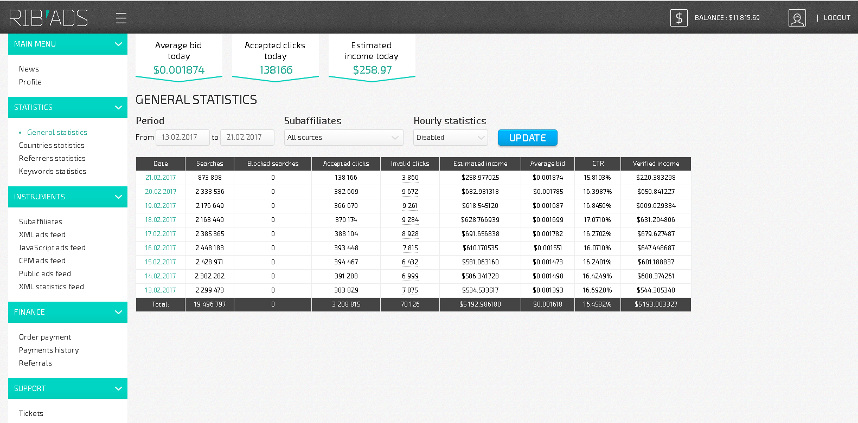Open the user profile avatar icon

pyautogui.click(x=797, y=18)
